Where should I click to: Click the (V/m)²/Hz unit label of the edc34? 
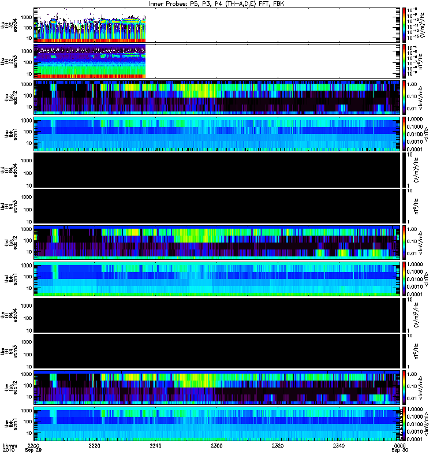[x=417, y=315]
